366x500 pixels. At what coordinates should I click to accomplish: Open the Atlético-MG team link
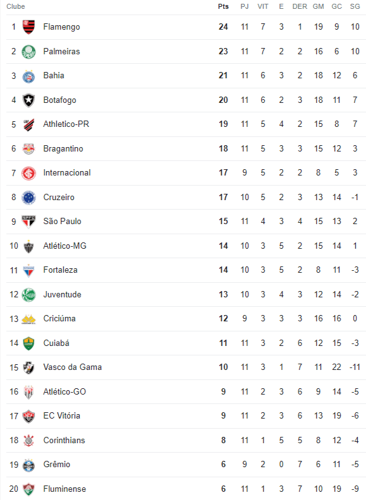click(x=65, y=246)
